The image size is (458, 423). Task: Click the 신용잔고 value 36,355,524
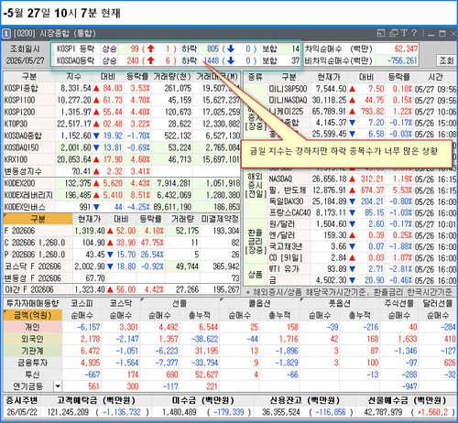click(281, 412)
